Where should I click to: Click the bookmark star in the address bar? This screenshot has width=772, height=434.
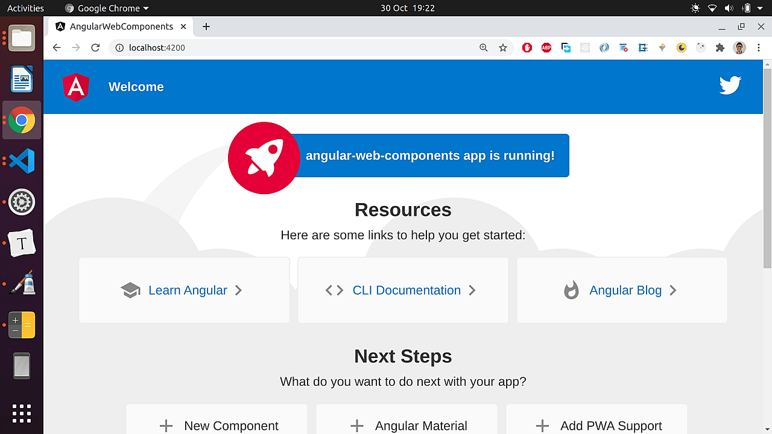(503, 48)
